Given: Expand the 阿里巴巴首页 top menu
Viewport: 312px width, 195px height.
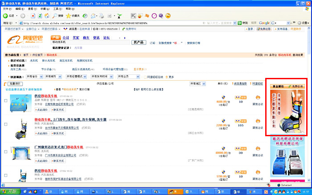Looking at the screenshot, I should pos(14,29).
